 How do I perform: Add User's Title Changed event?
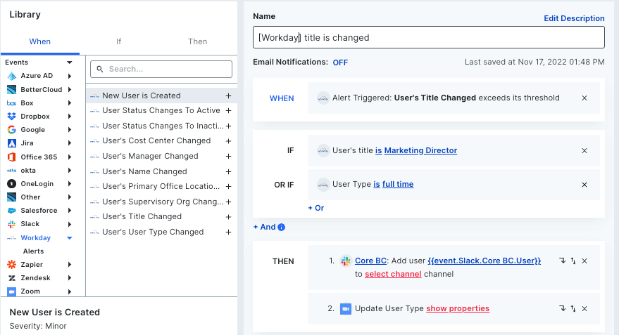pyautogui.click(x=228, y=217)
